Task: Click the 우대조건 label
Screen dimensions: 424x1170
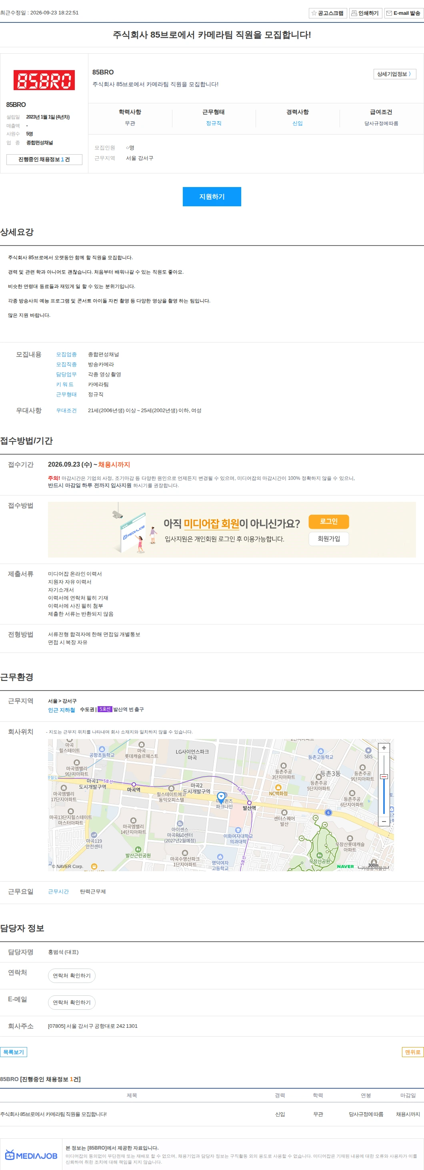Action: tap(66, 411)
